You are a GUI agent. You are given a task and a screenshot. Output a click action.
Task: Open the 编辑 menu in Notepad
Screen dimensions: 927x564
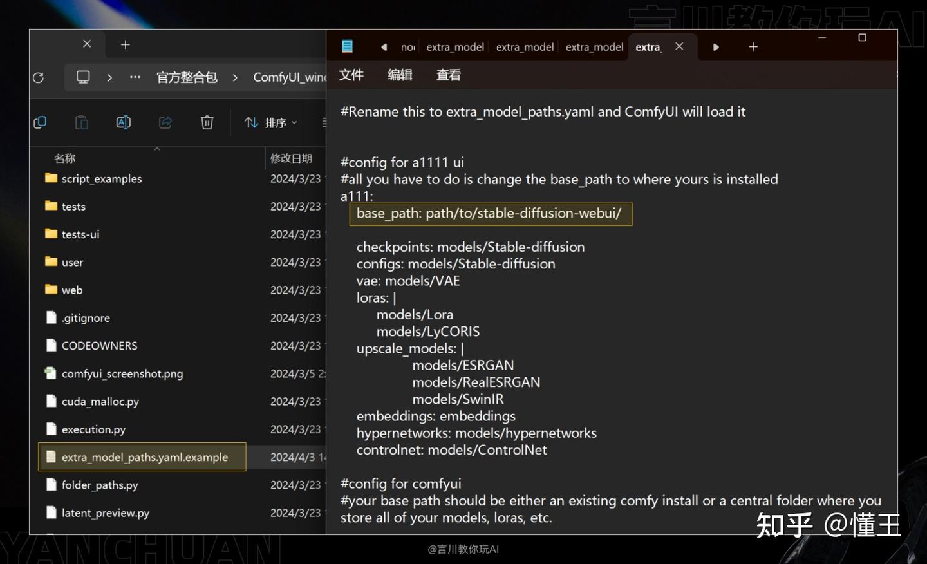pos(400,75)
